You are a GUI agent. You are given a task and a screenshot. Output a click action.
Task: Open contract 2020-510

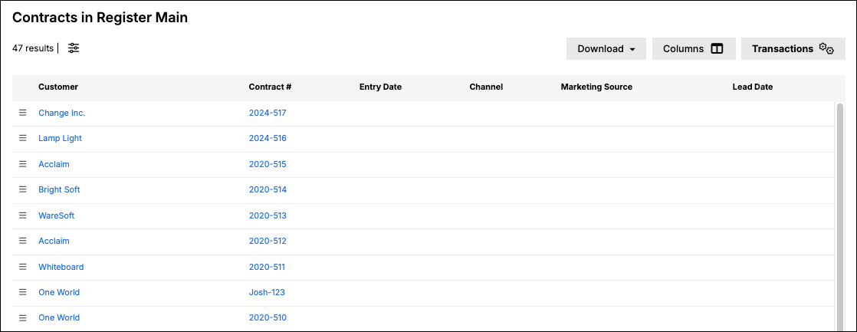pos(268,317)
